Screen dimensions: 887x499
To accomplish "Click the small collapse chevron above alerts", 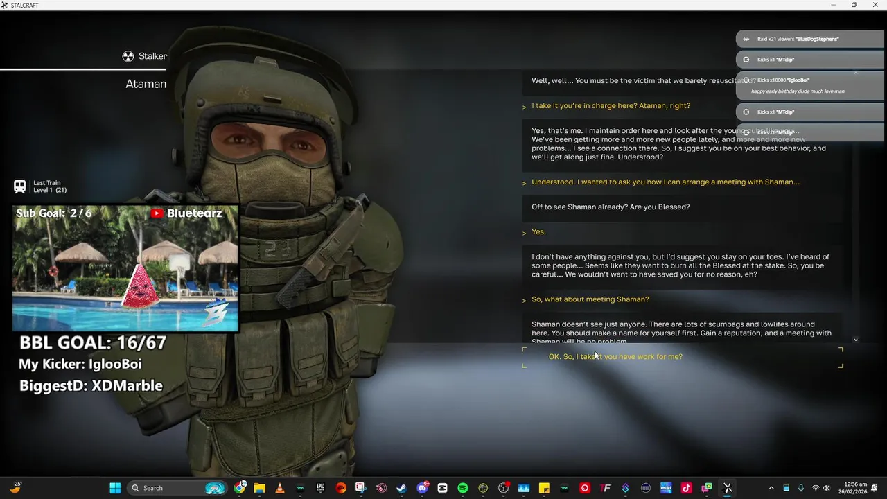I will [x=856, y=72].
